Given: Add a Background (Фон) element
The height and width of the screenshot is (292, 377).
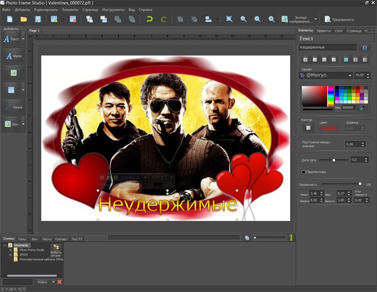Looking at the screenshot, I should [x=11, y=124].
